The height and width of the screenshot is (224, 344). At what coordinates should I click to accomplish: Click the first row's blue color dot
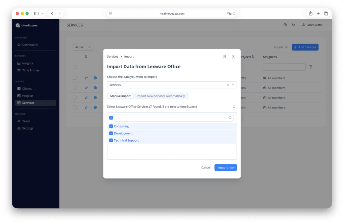(x=95, y=78)
